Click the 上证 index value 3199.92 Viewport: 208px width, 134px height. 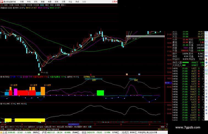coord(11,132)
